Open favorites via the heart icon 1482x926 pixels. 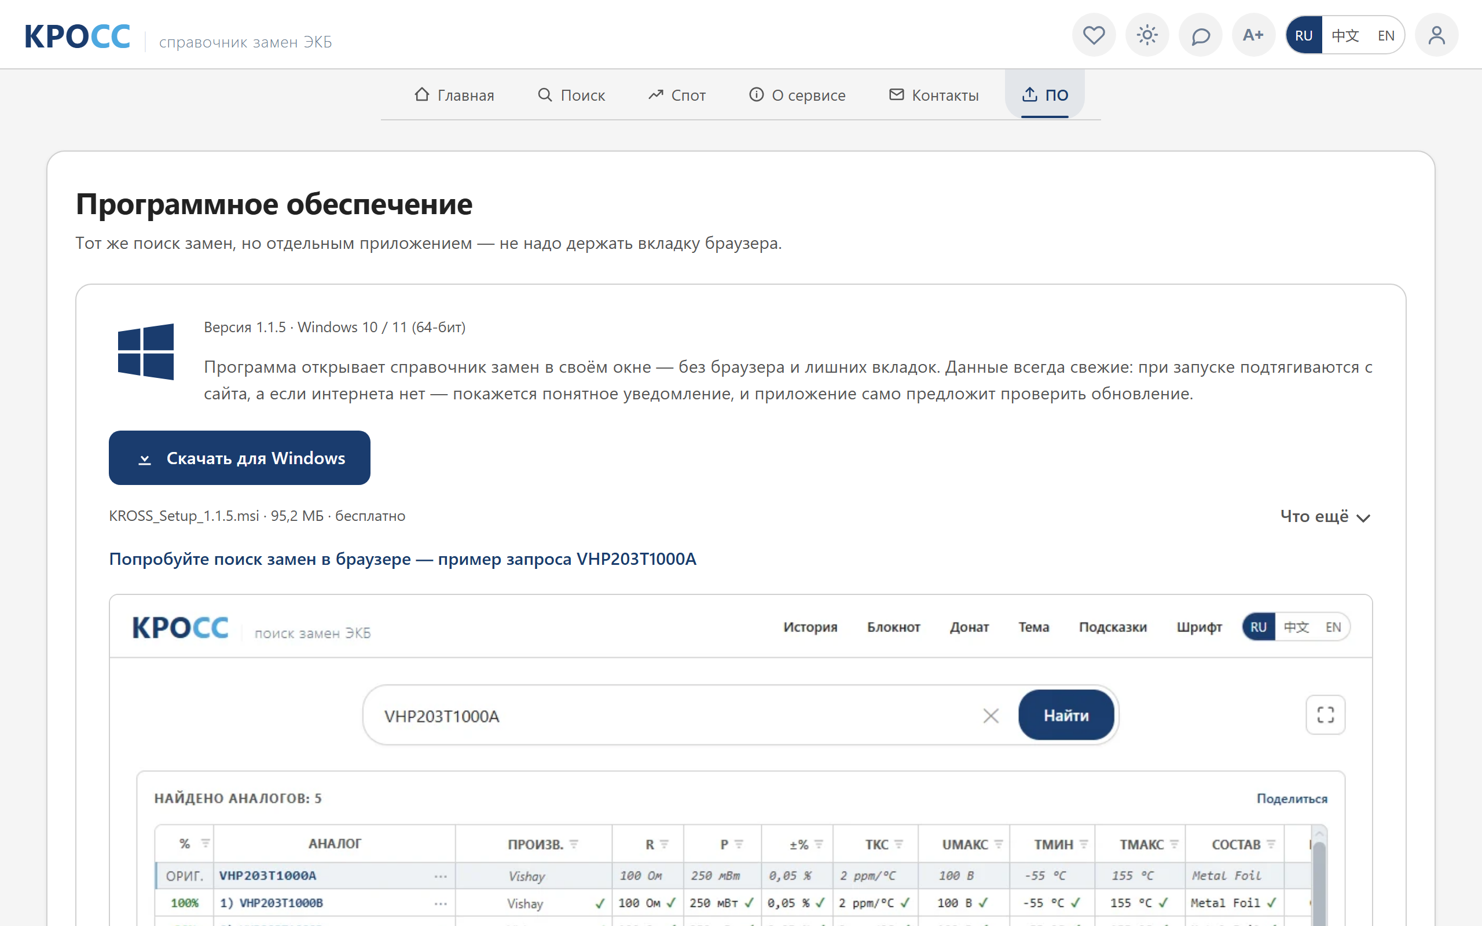coord(1094,35)
